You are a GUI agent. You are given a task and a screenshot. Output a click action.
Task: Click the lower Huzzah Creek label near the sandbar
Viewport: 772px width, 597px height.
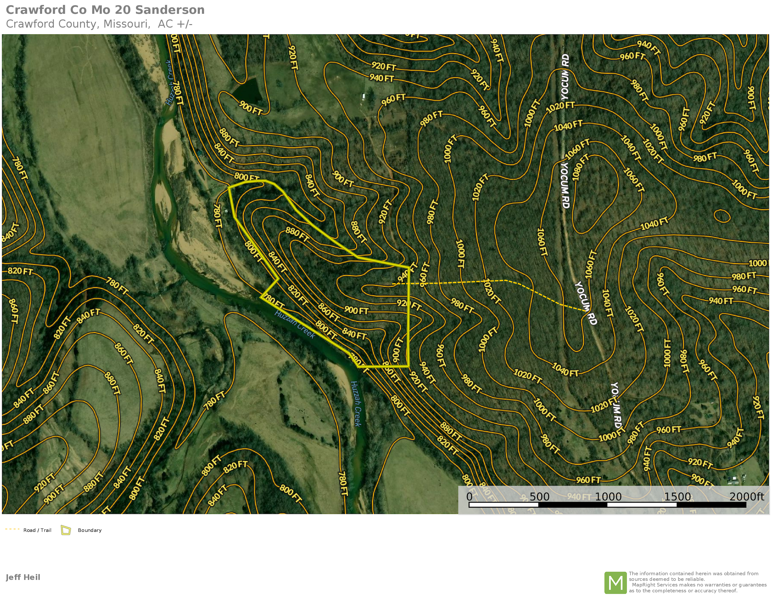[x=356, y=403]
